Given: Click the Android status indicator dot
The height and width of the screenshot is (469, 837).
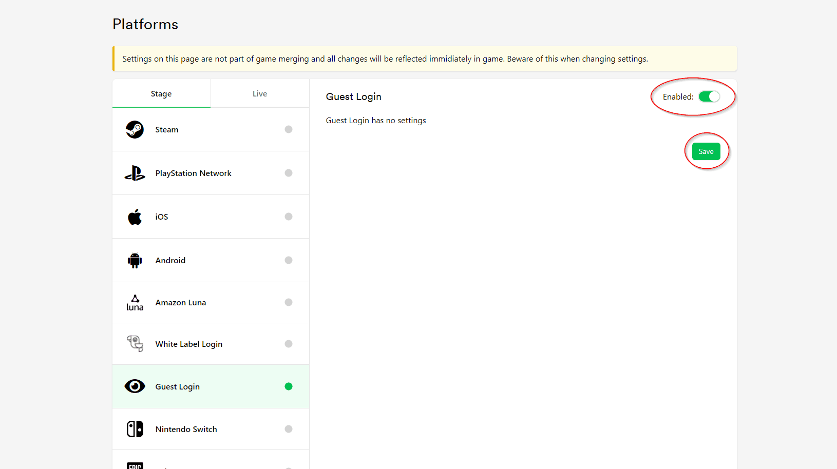Looking at the screenshot, I should point(289,260).
